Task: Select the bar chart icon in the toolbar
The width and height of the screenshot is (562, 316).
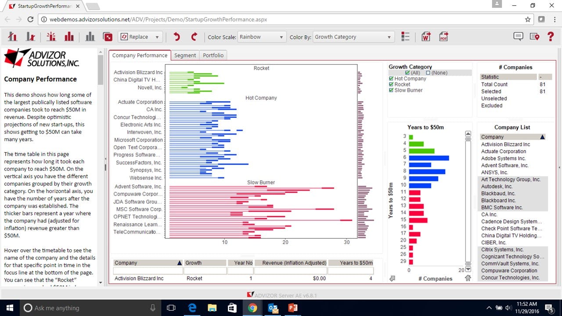Action: [69, 36]
